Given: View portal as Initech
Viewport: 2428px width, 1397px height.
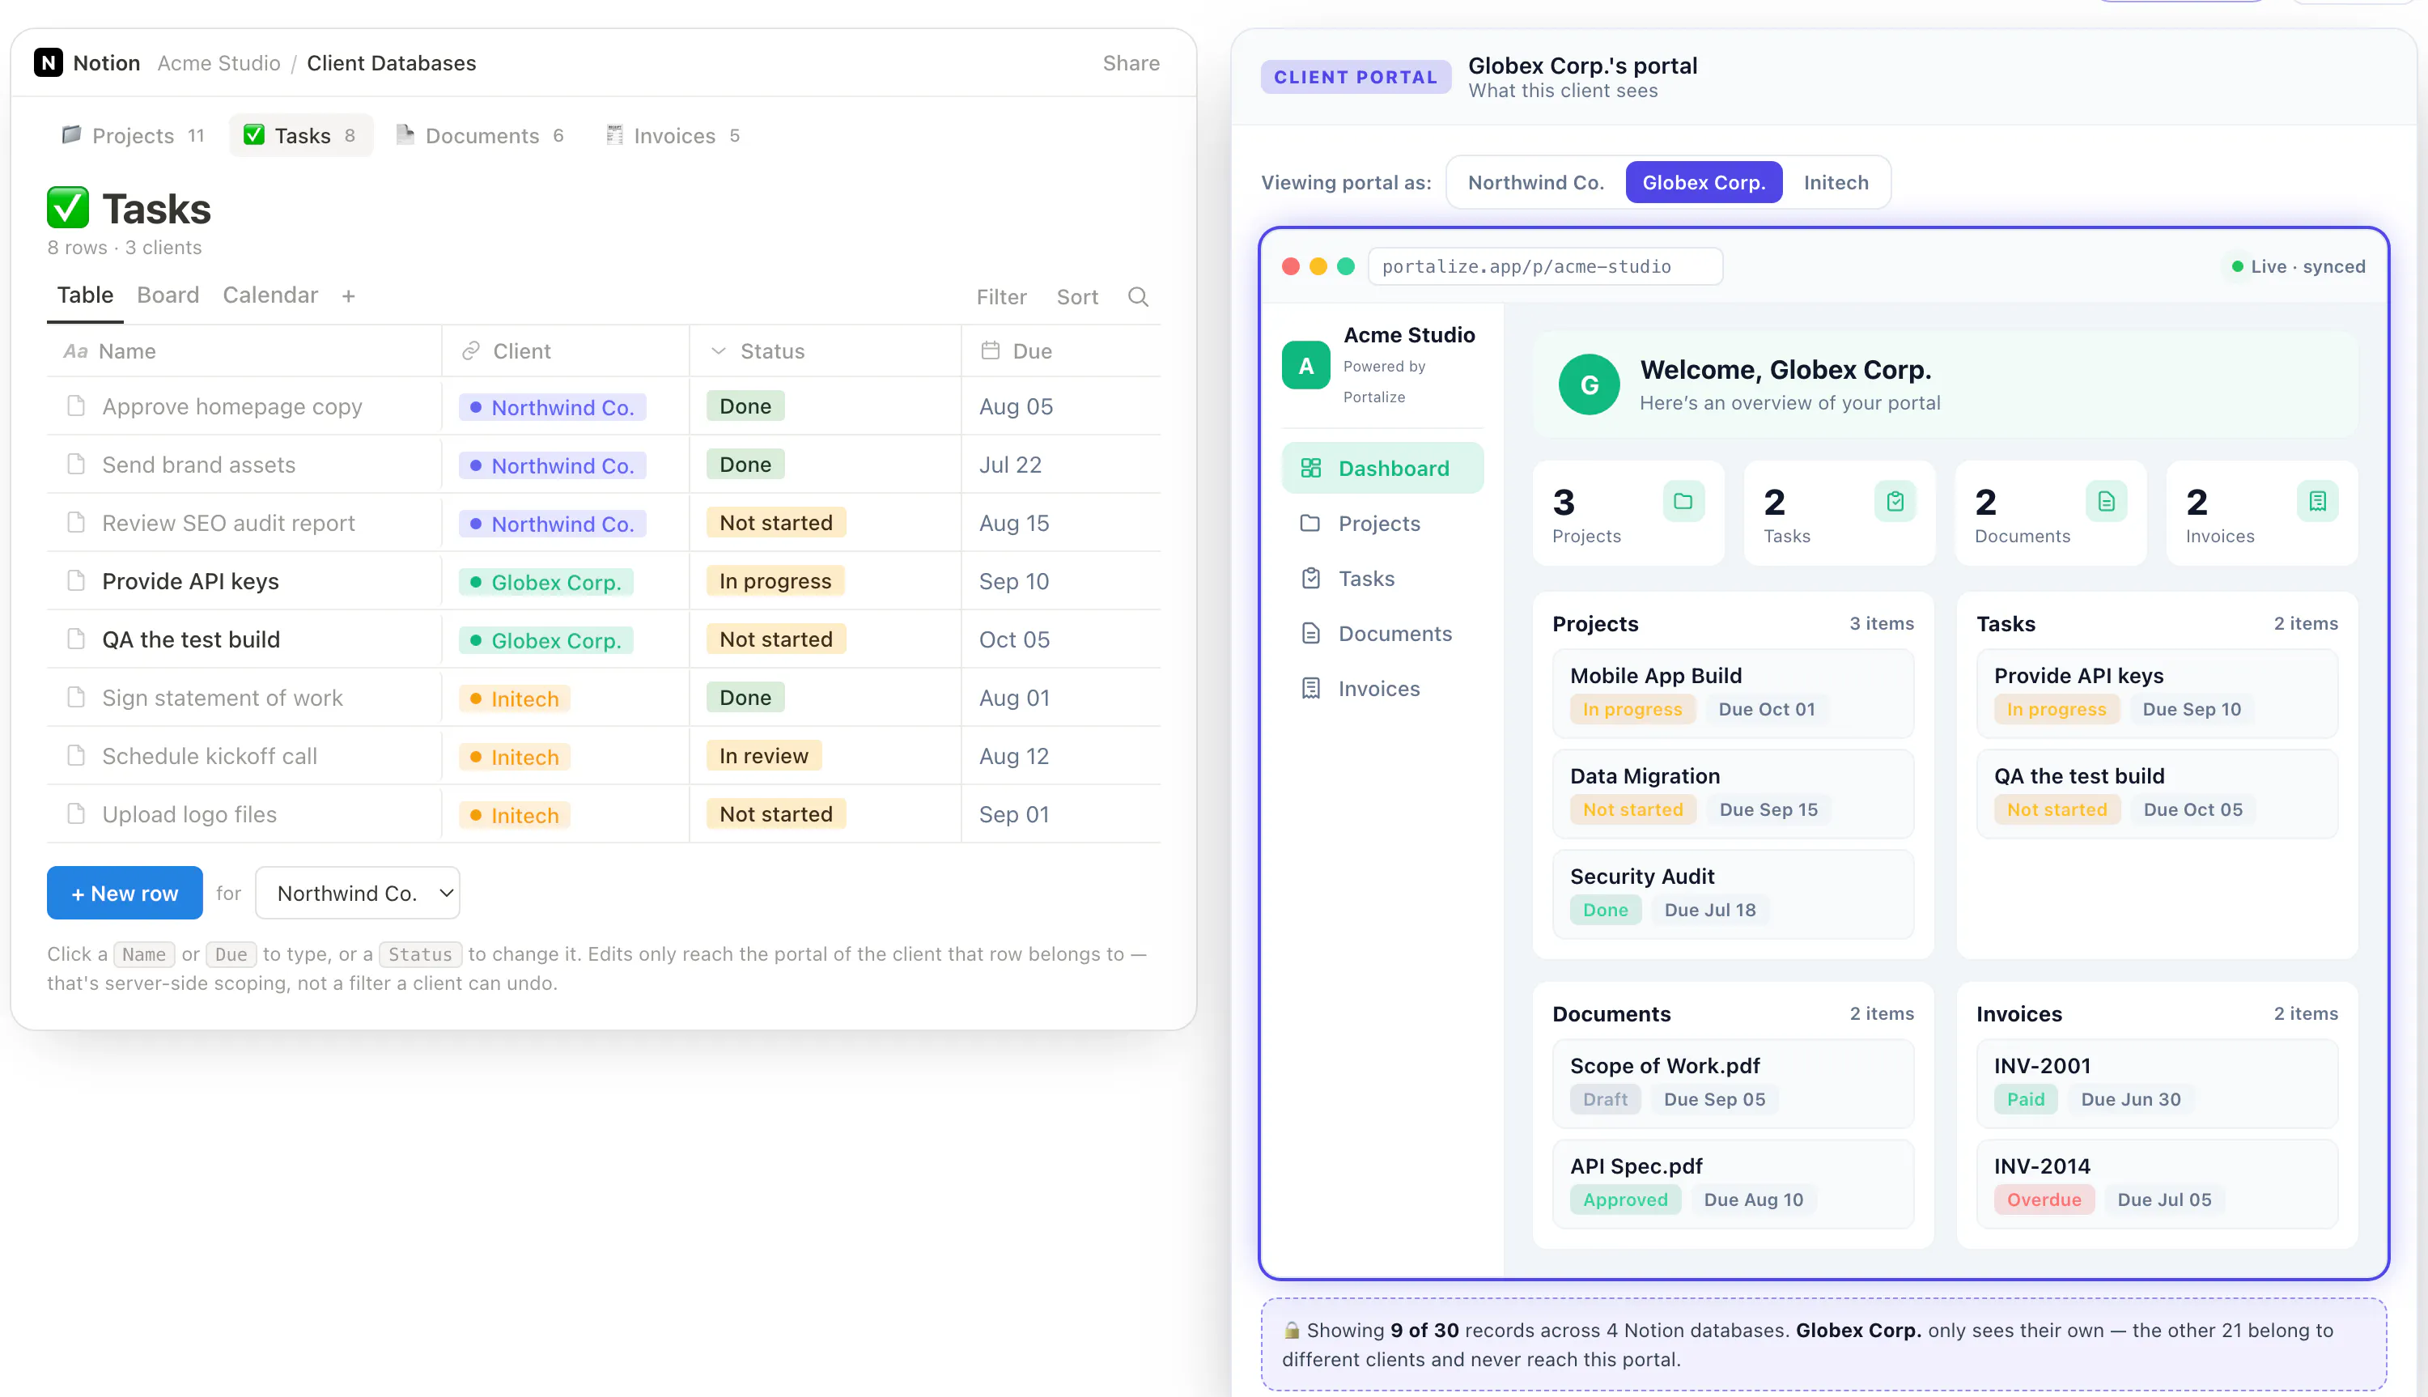Looking at the screenshot, I should point(1835,182).
